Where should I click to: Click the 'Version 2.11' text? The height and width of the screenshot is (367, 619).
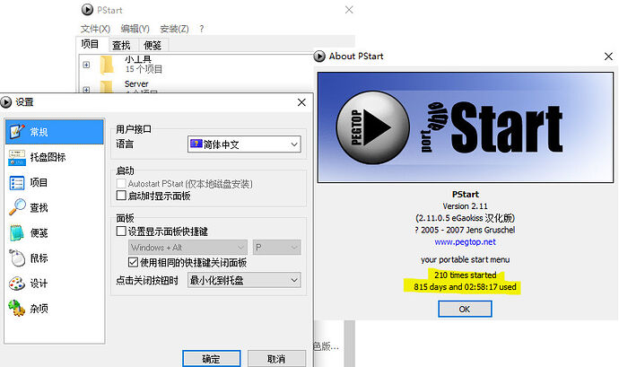point(465,206)
